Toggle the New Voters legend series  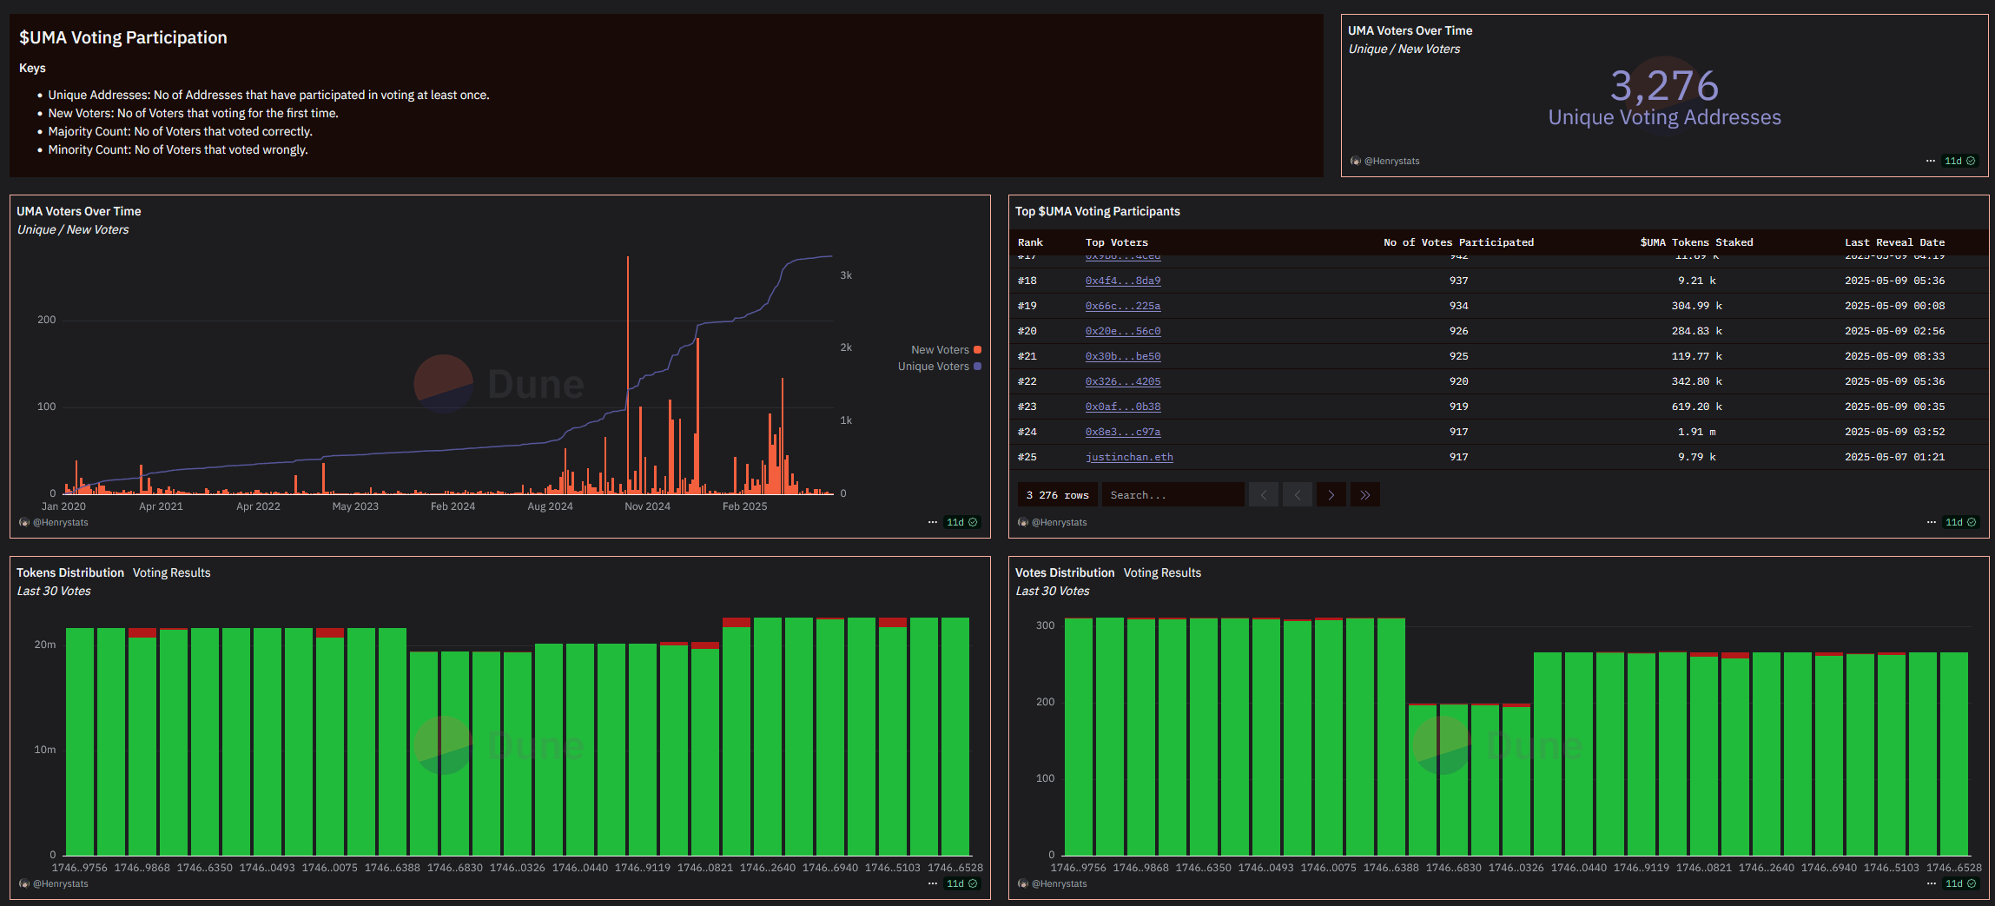[939, 350]
